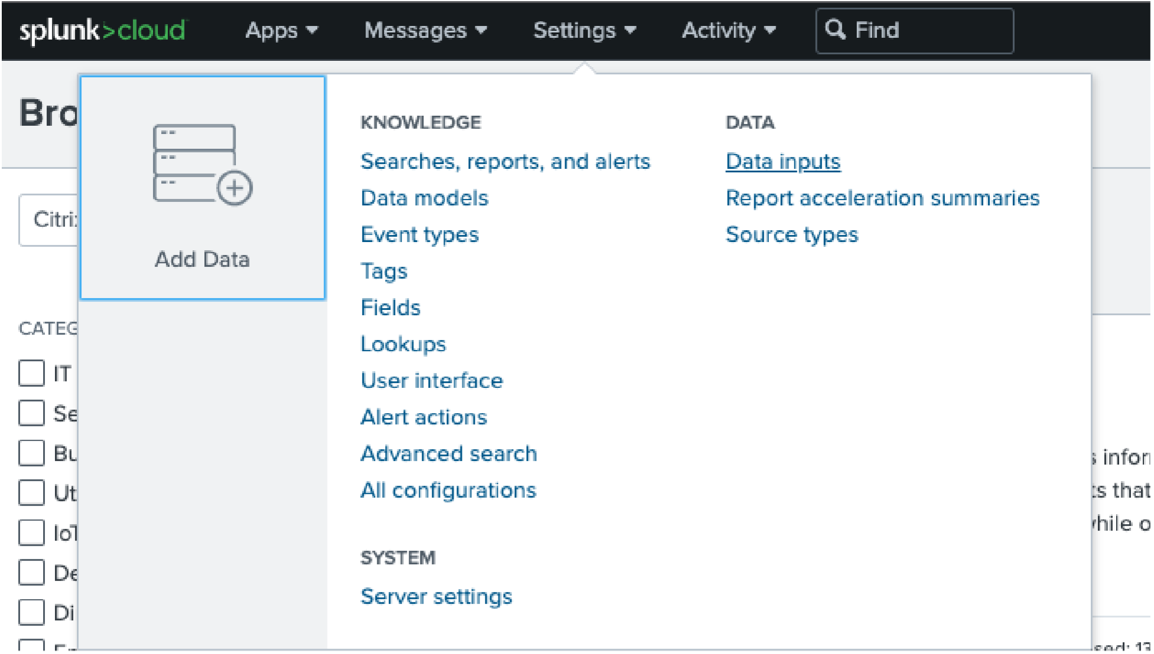The image size is (1154, 654).
Task: Open the Activity dropdown menu
Action: tap(728, 30)
